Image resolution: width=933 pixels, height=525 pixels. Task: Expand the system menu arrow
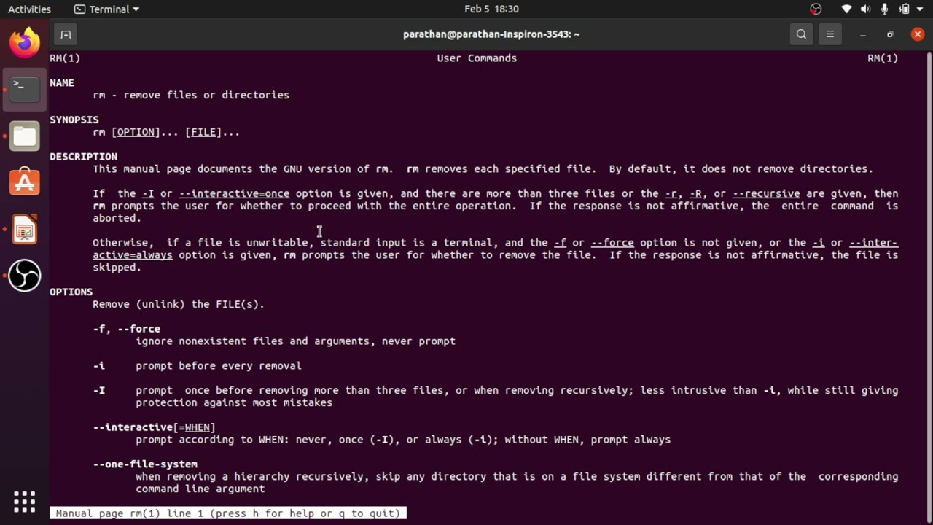point(920,9)
